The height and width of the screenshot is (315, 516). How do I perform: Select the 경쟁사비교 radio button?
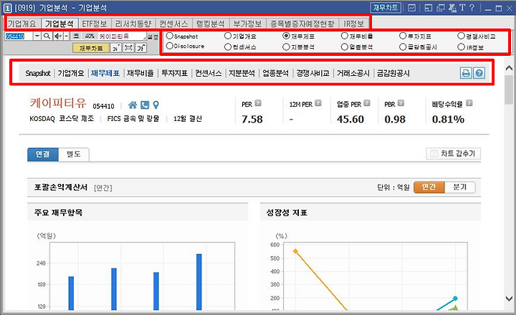(462, 36)
